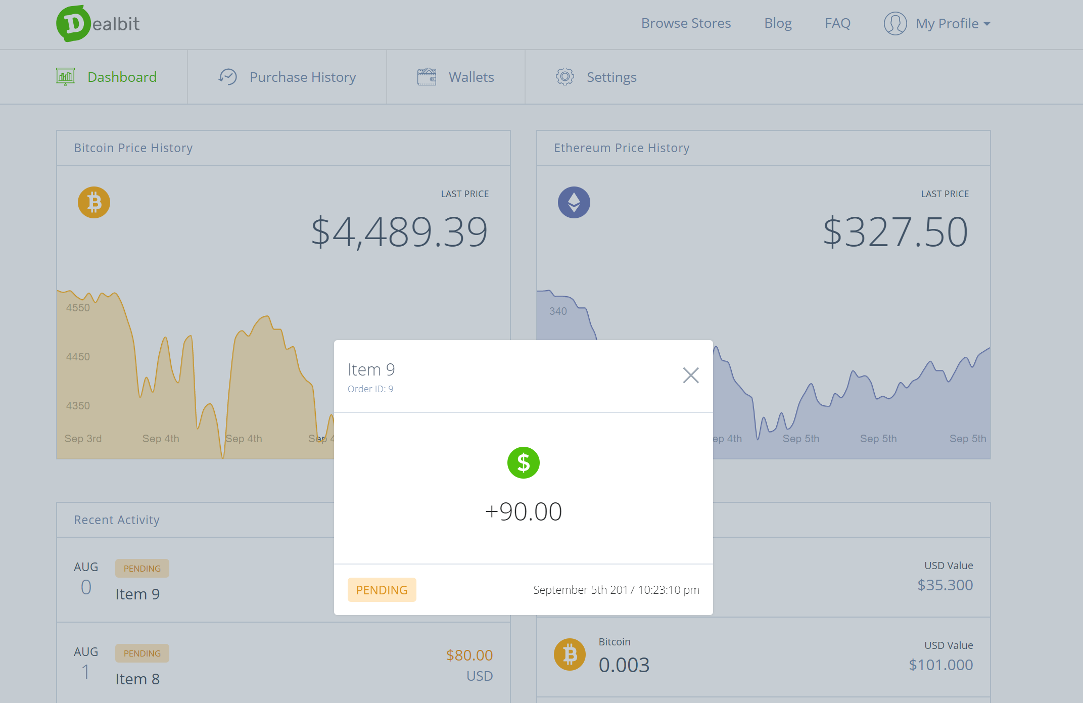This screenshot has height=703, width=1083.
Task: Visit the FAQ page link
Action: tap(837, 23)
